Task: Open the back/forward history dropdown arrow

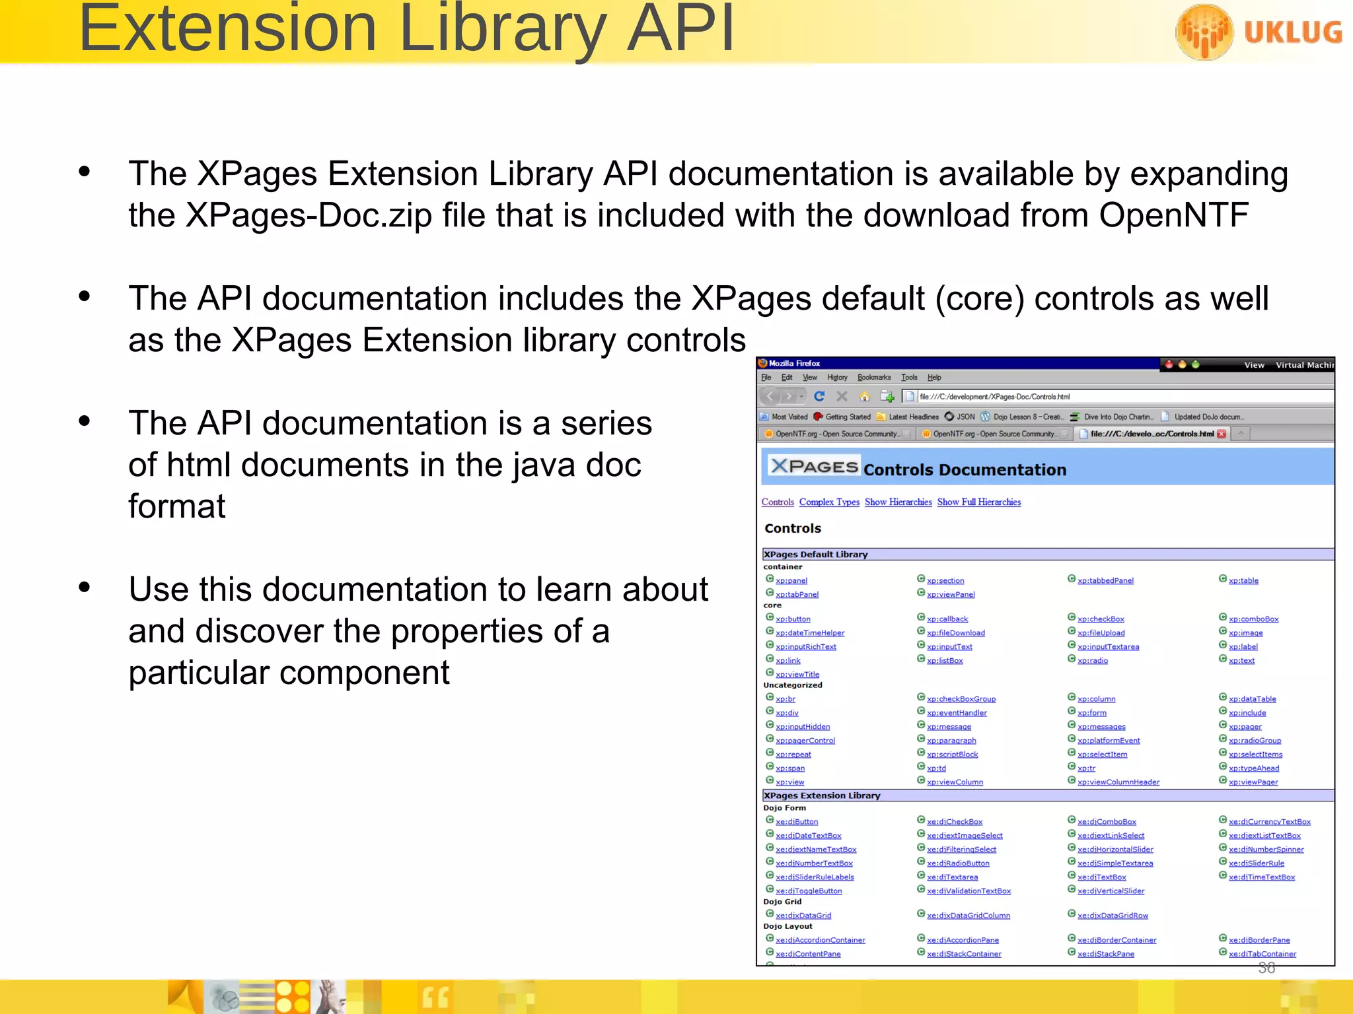Action: click(x=801, y=396)
